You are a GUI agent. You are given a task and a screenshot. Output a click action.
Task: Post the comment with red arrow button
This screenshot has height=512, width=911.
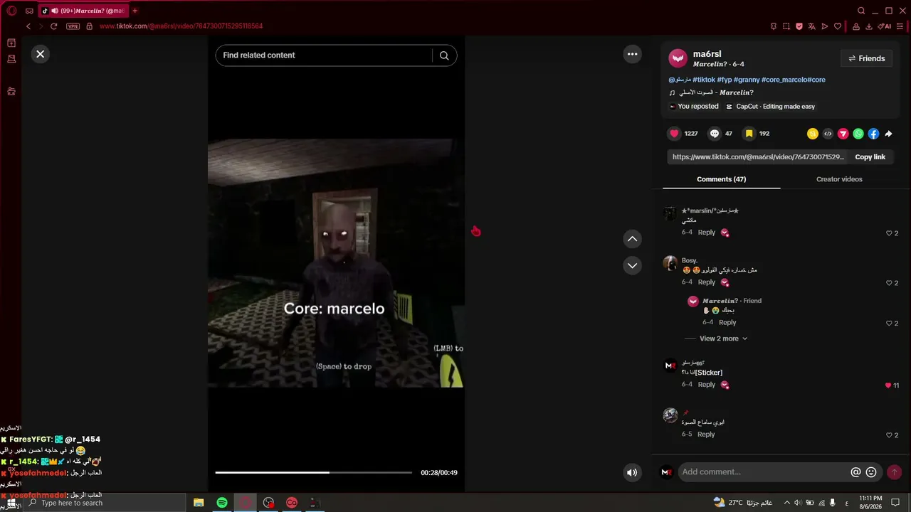point(894,472)
